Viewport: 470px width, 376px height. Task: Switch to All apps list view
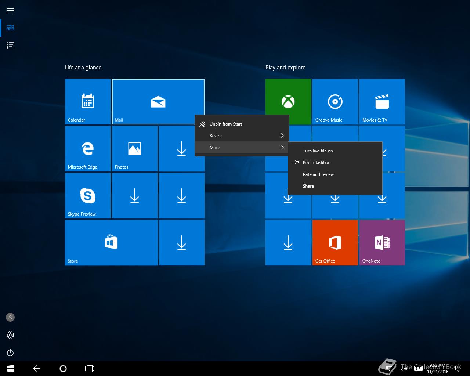pyautogui.click(x=10, y=45)
